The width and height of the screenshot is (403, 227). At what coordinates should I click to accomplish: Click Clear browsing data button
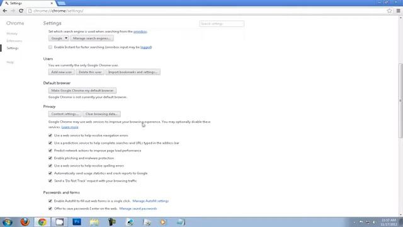coord(101,114)
